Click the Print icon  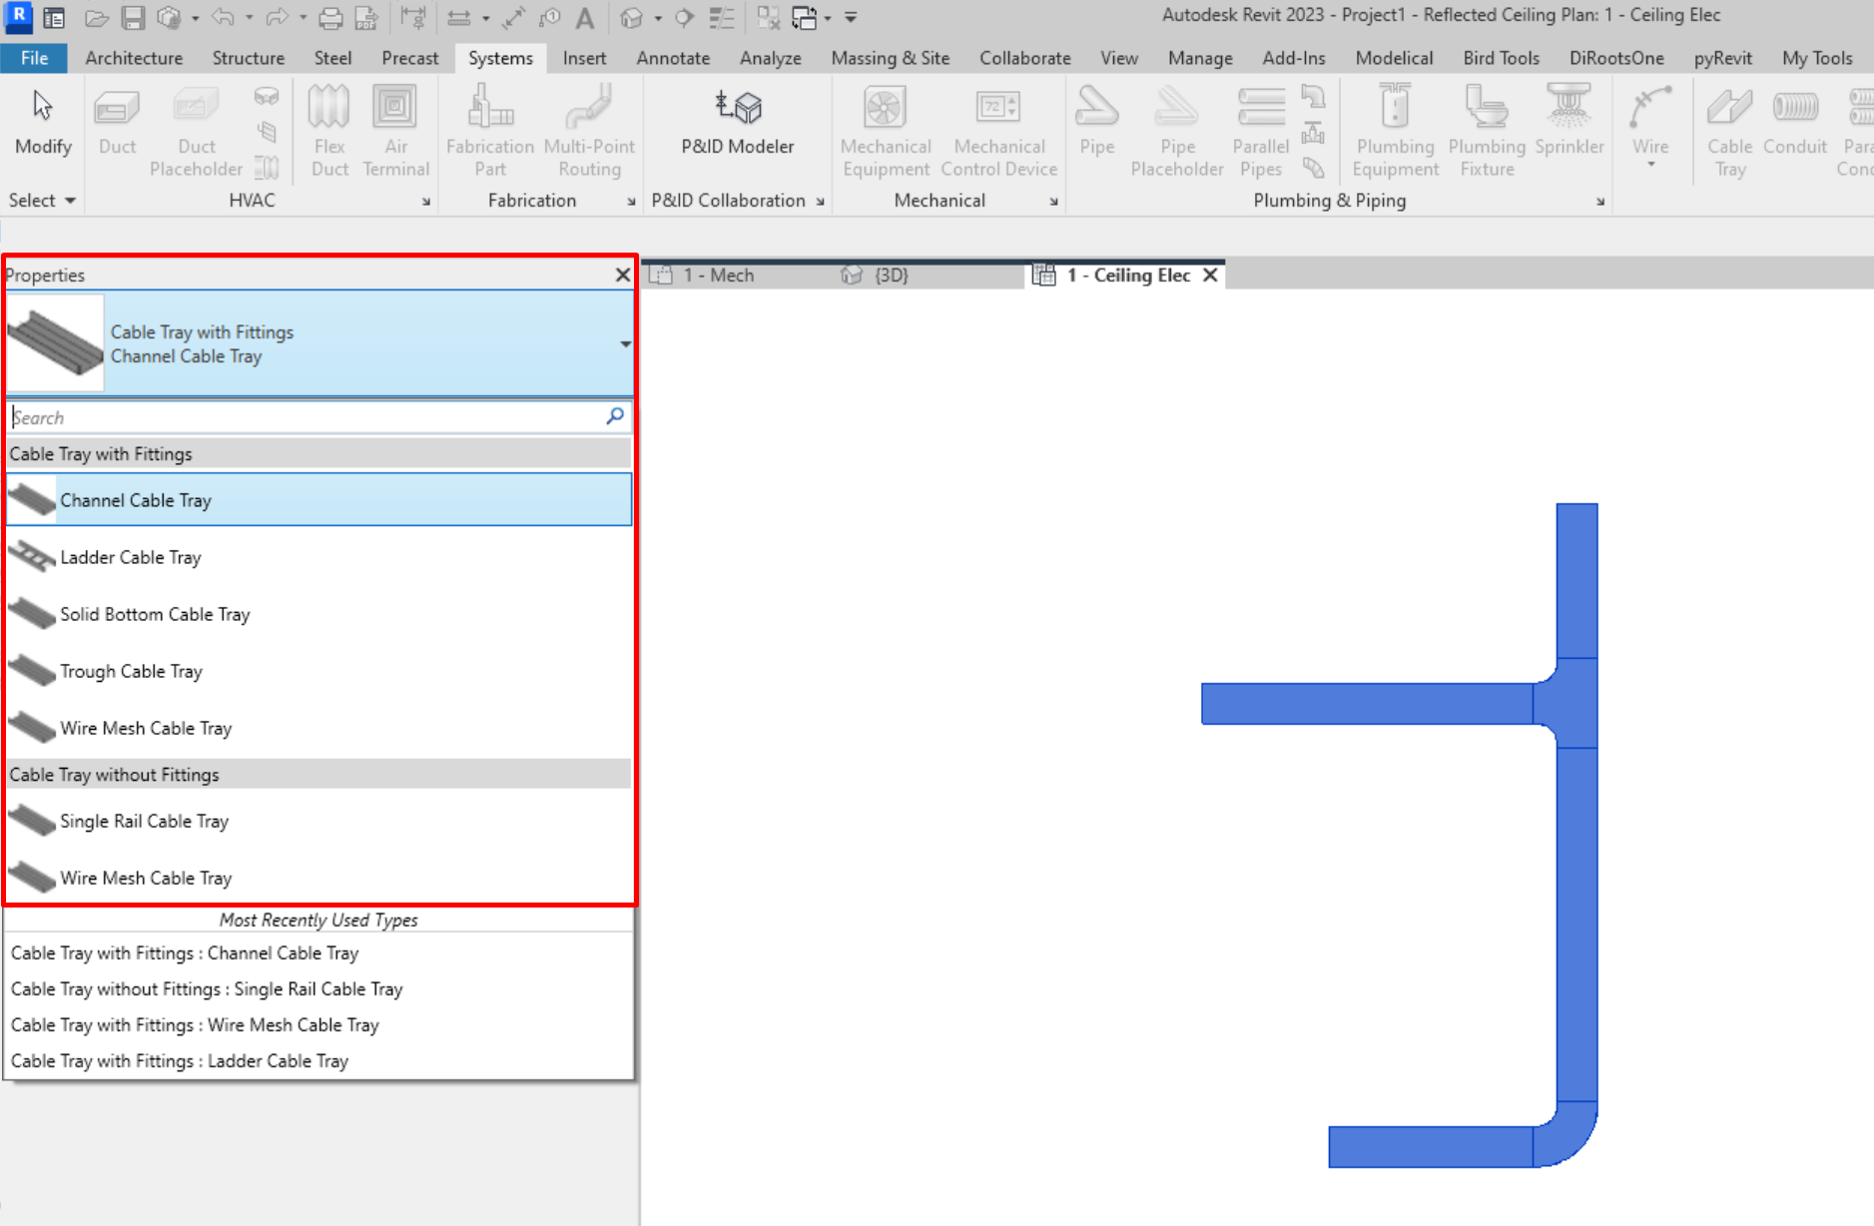click(330, 18)
